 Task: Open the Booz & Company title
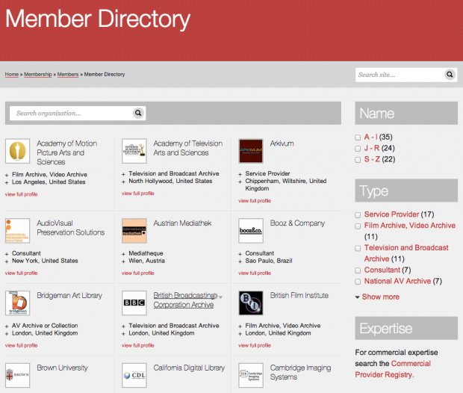[297, 223]
